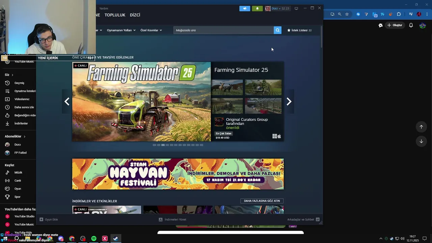Screen dimensions: 432x243
Task: Open Spotify from the Windows taskbar
Action: [x=94, y=239]
